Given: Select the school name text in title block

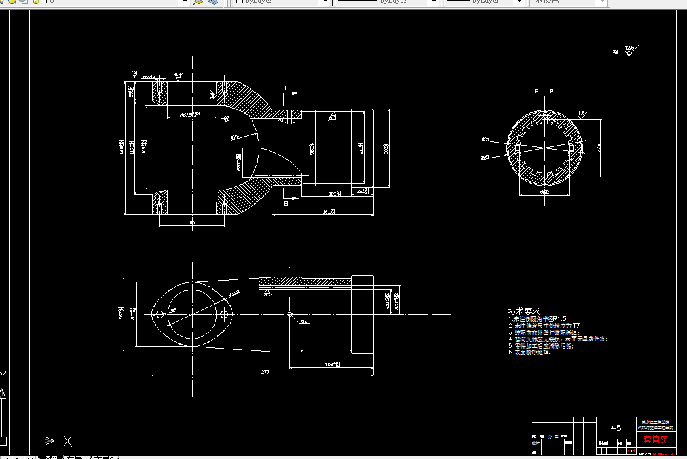Looking at the screenshot, I should point(656,425).
